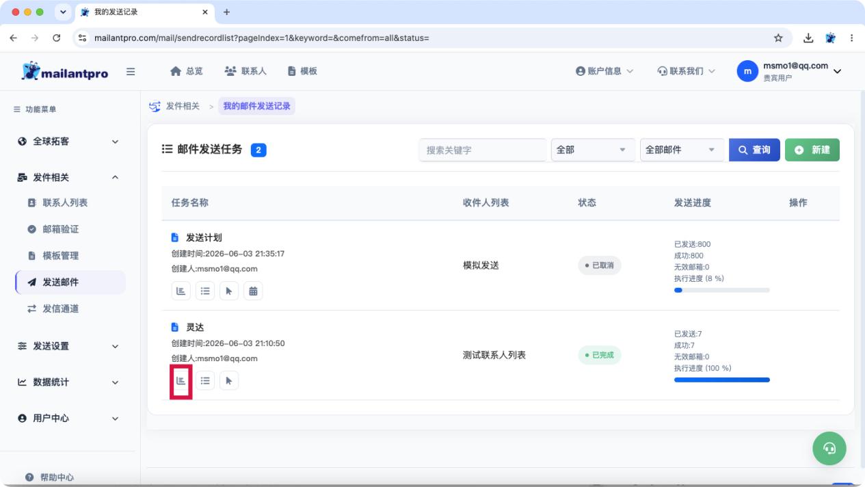865x487 pixels.
Task: Go back in browser history
Action: [x=14, y=38]
